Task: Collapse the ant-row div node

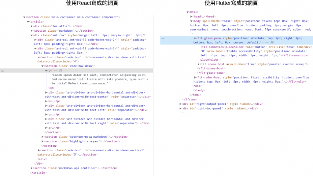Action: point(31,35)
